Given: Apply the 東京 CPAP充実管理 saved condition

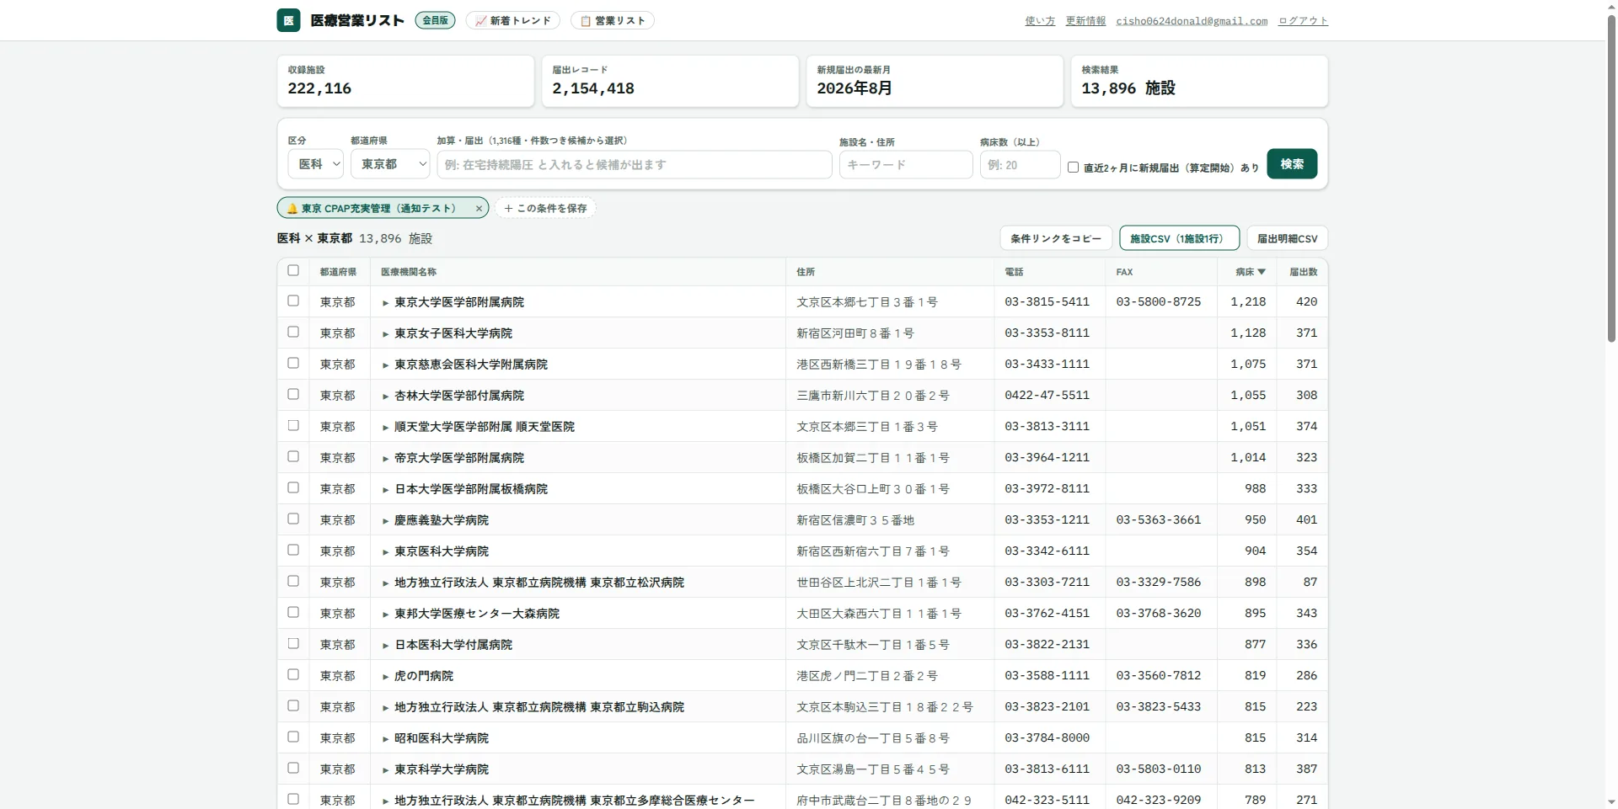Looking at the screenshot, I should click(x=379, y=208).
